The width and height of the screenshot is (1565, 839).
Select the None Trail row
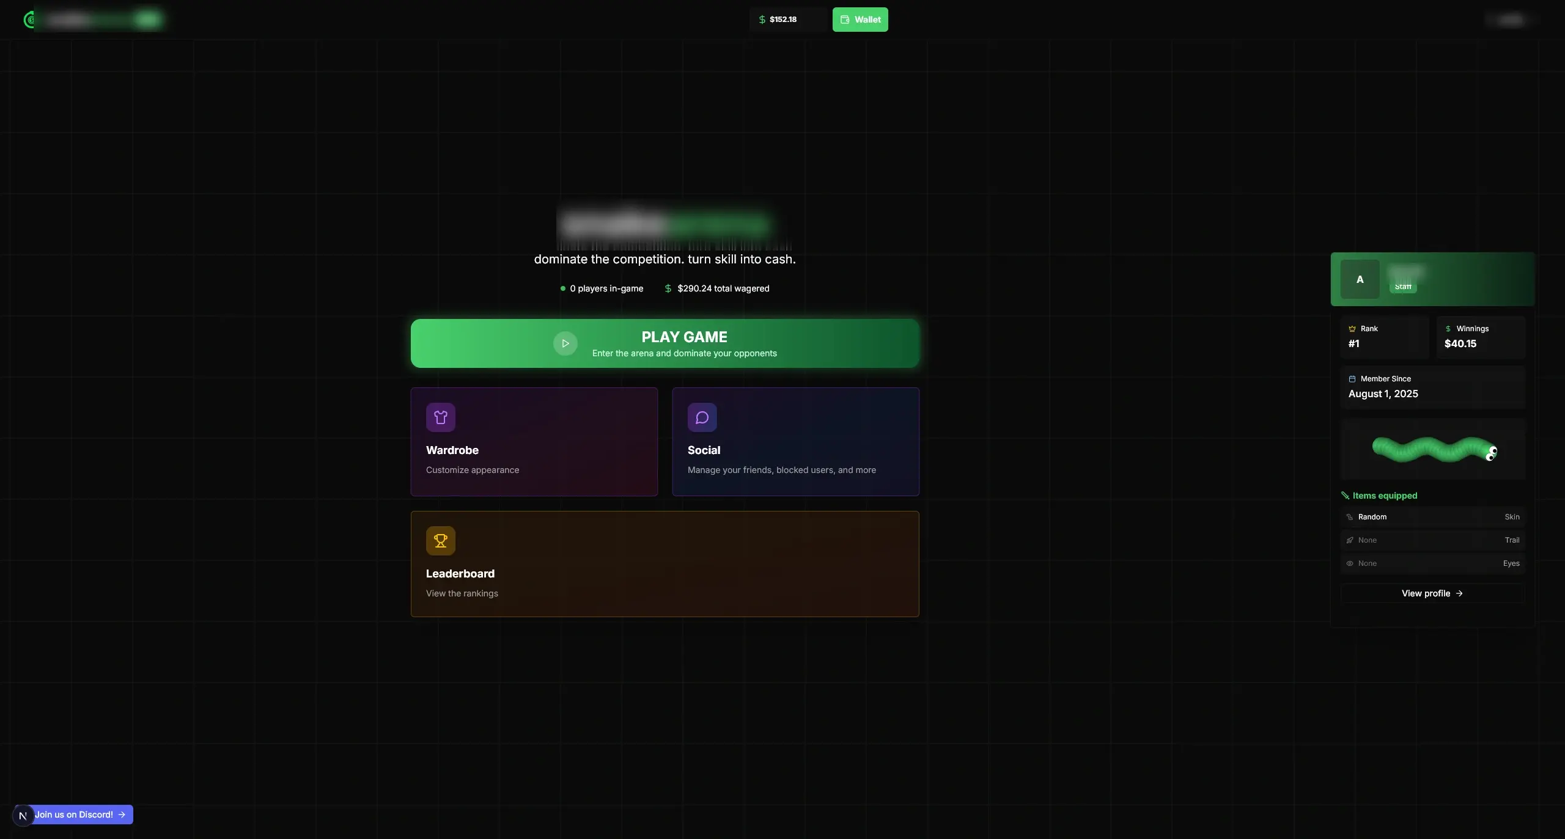tap(1433, 540)
